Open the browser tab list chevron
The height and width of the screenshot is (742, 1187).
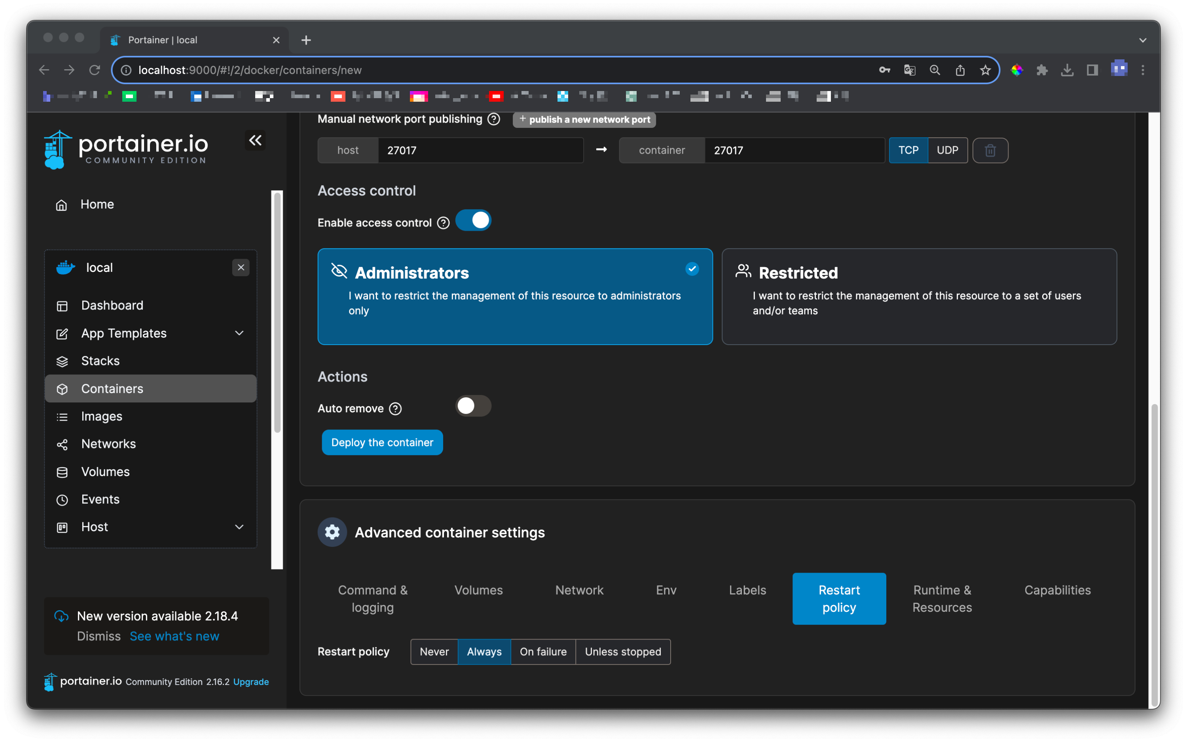pos(1142,40)
